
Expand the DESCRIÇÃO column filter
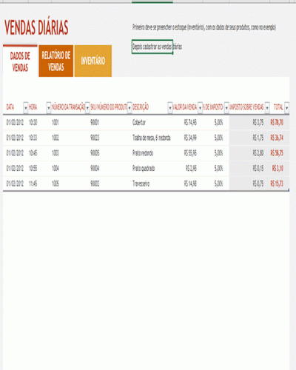(x=170, y=107)
